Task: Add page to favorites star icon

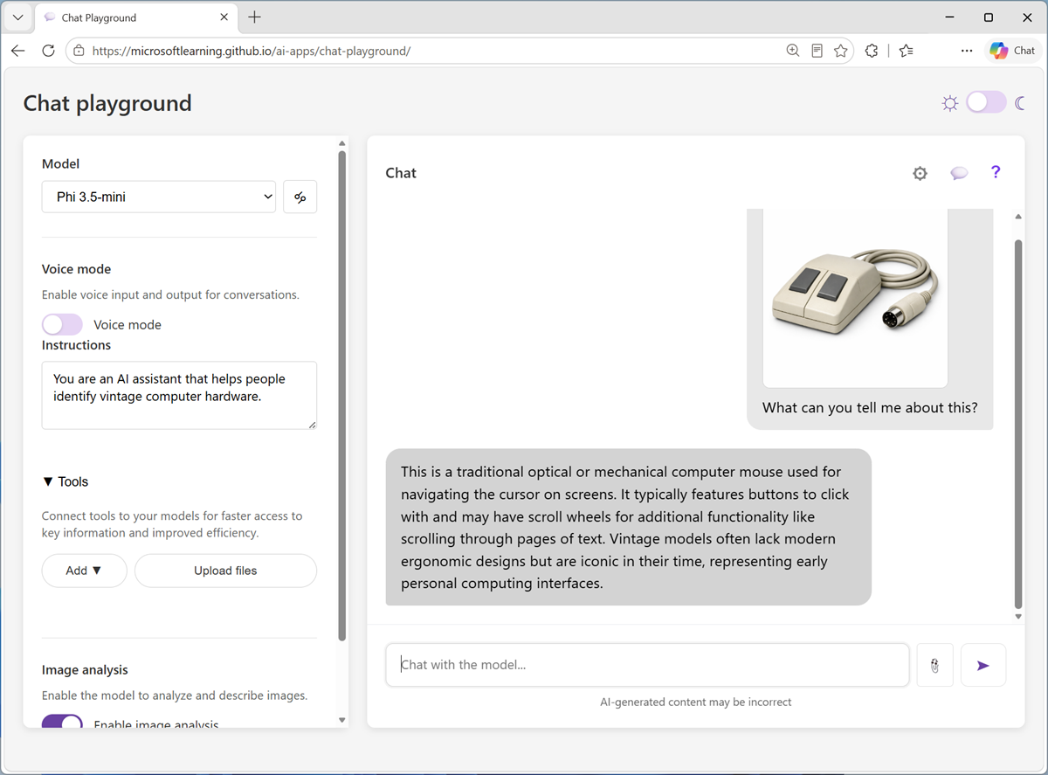Action: pyautogui.click(x=840, y=51)
